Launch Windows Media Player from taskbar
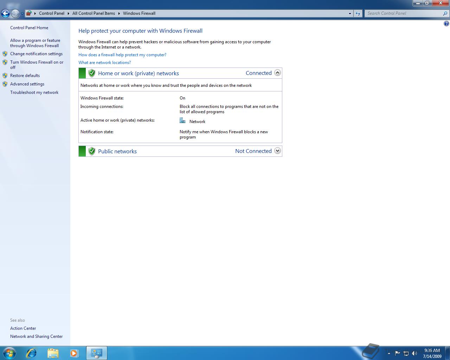Screen dimensions: 450x360 click(74, 353)
